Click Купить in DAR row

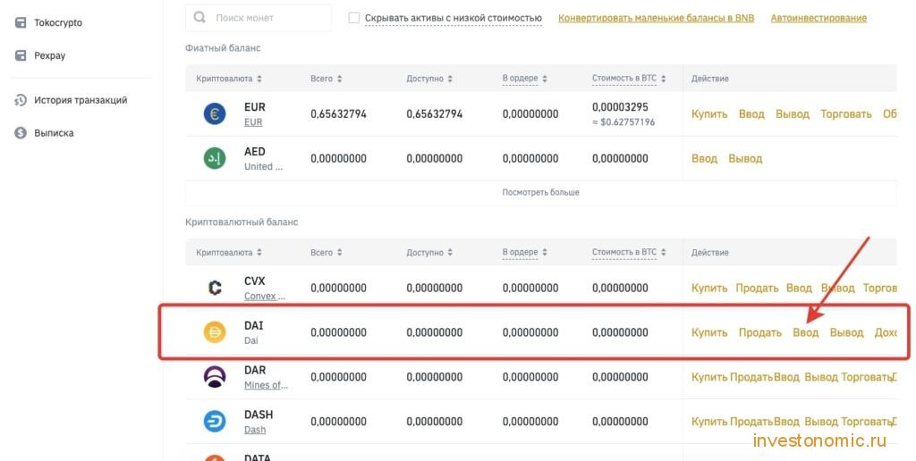tap(709, 377)
